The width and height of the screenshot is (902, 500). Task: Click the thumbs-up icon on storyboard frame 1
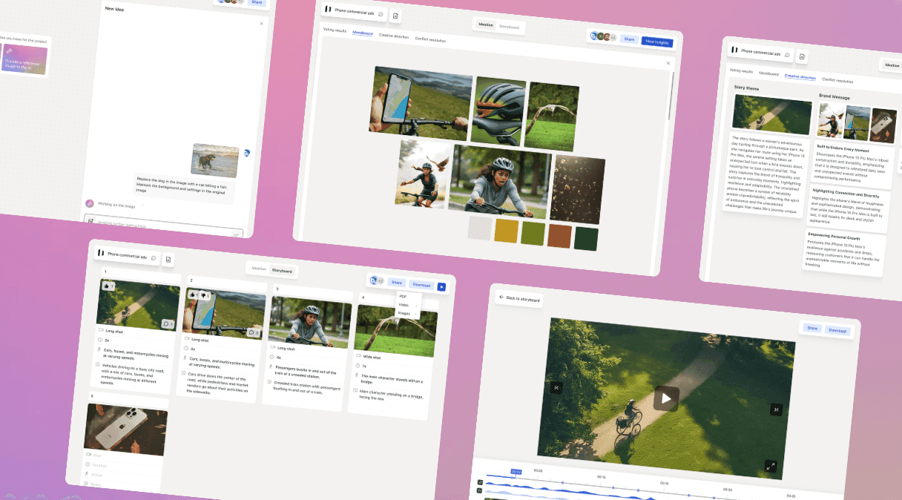point(106,286)
